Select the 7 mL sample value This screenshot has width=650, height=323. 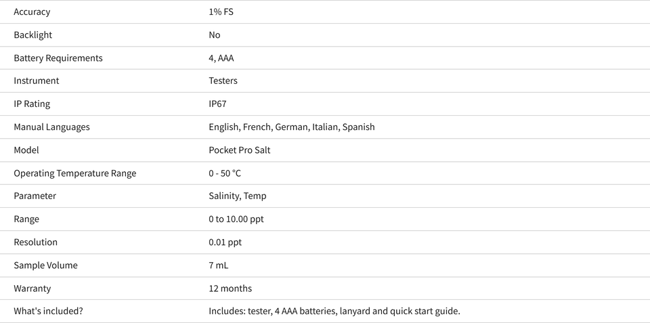(x=219, y=265)
